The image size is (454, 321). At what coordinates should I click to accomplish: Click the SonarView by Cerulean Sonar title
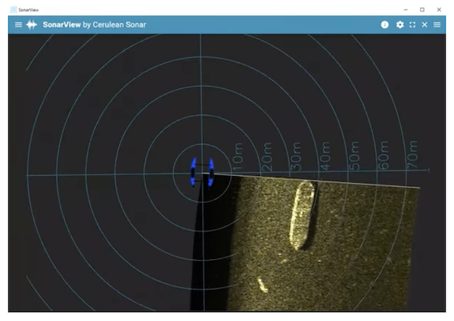(94, 25)
